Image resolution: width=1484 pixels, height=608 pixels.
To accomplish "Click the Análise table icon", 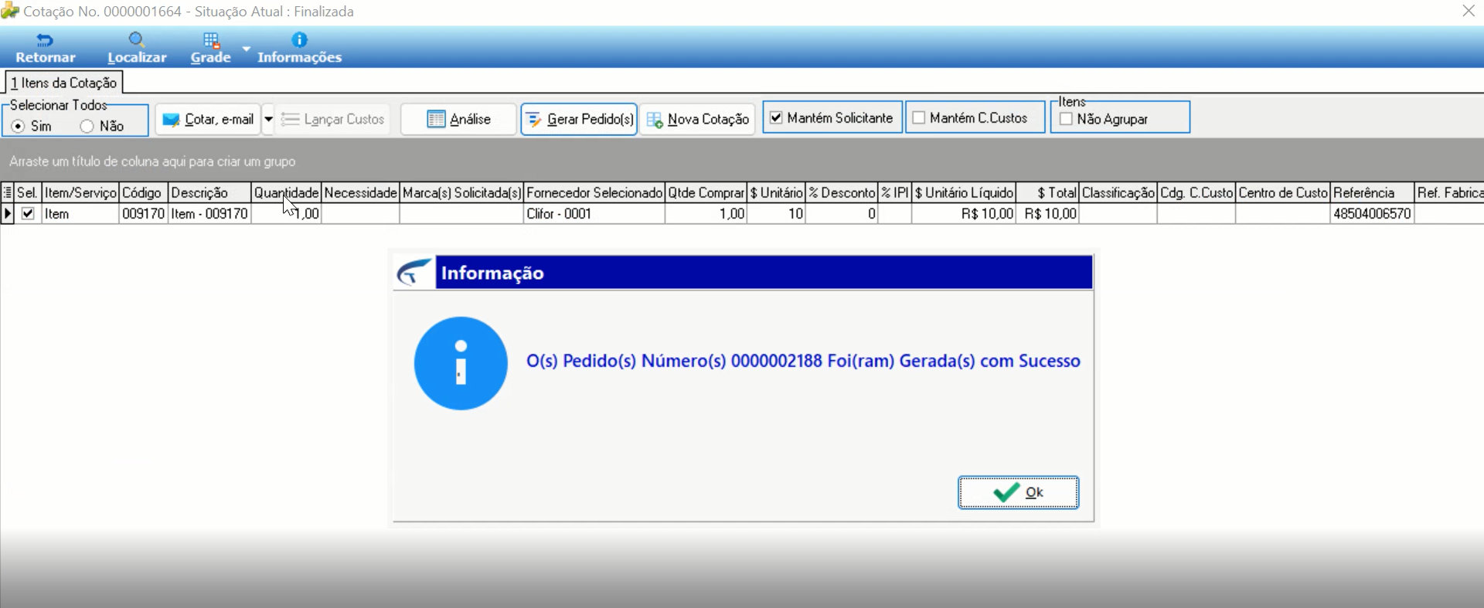I will tap(436, 119).
